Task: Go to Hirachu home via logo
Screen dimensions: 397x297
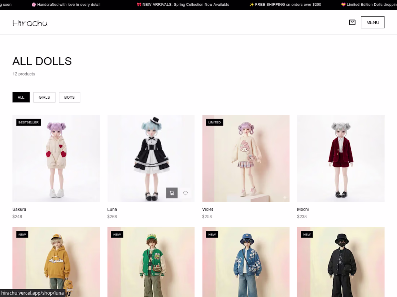Action: pos(30,23)
